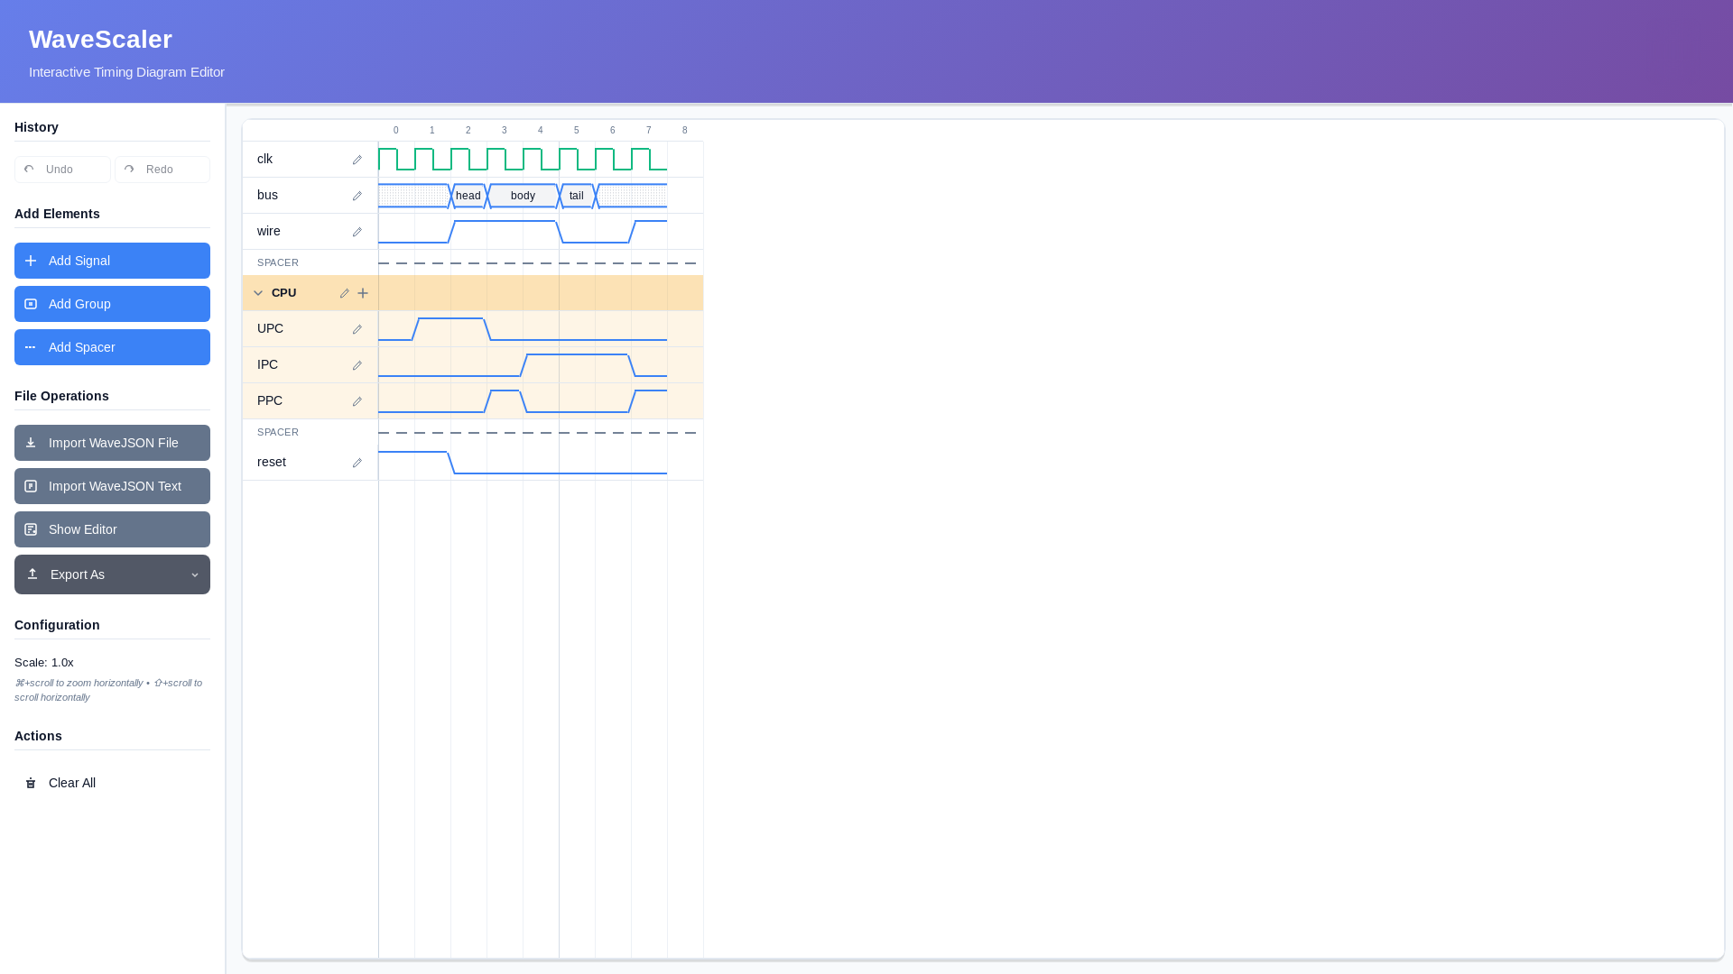Click the 'tail' bus data segment
The width and height of the screenshot is (1733, 974).
coord(577,196)
